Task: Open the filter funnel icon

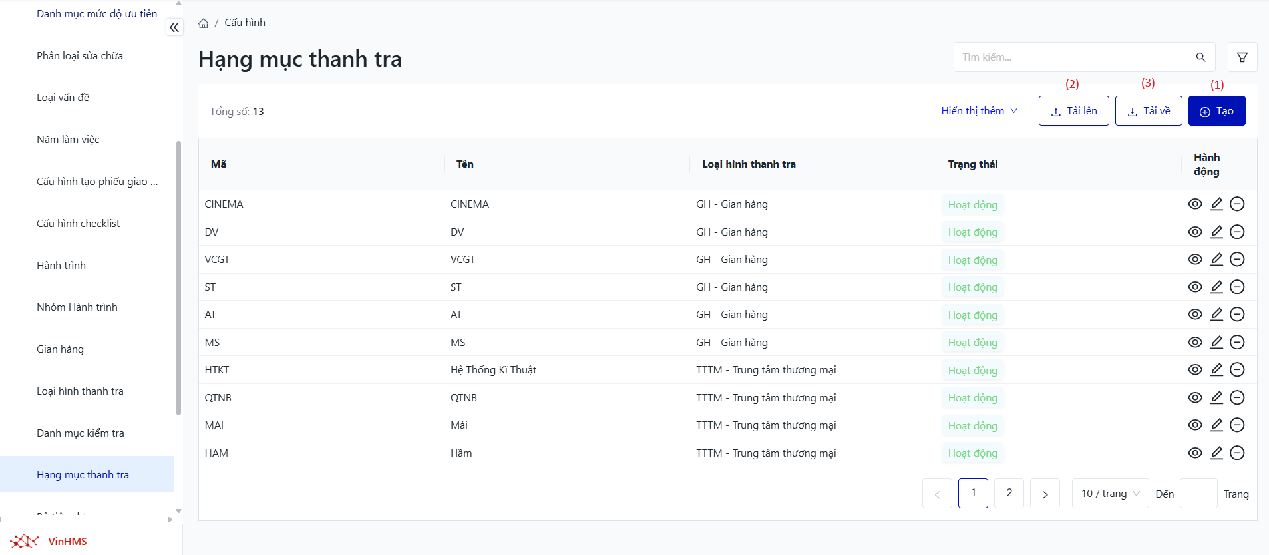Action: pos(1242,57)
